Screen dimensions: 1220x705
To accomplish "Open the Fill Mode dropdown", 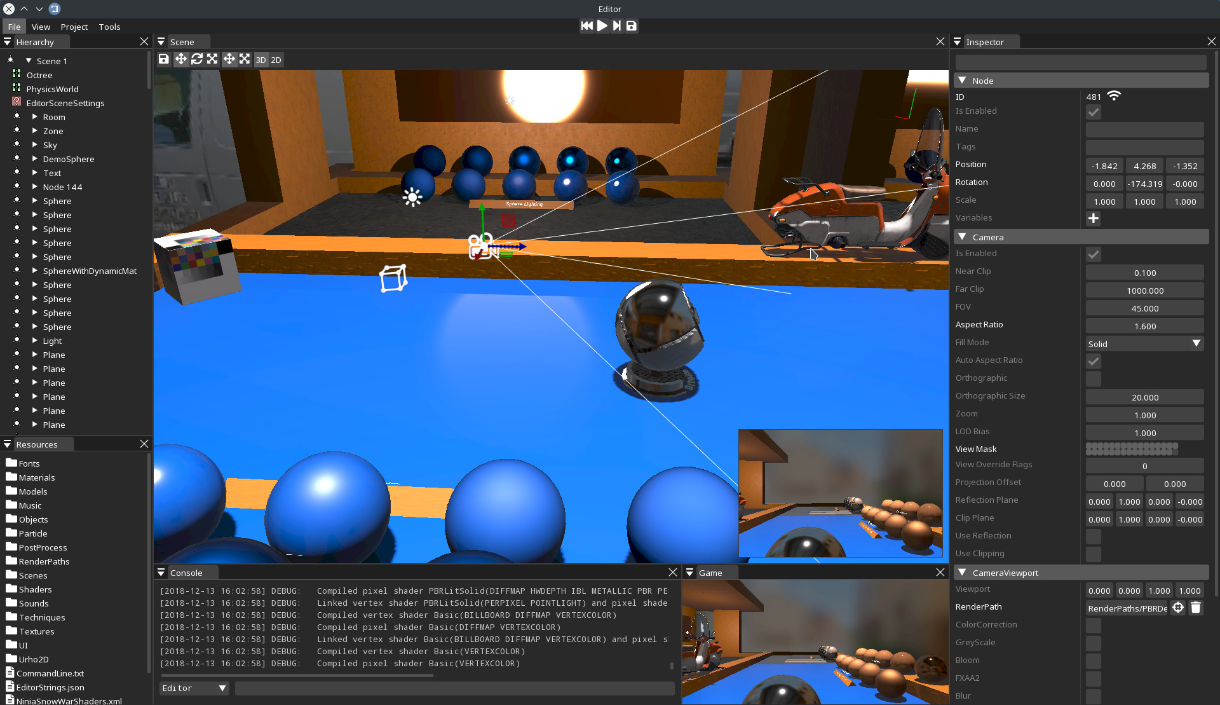I will pyautogui.click(x=1144, y=344).
